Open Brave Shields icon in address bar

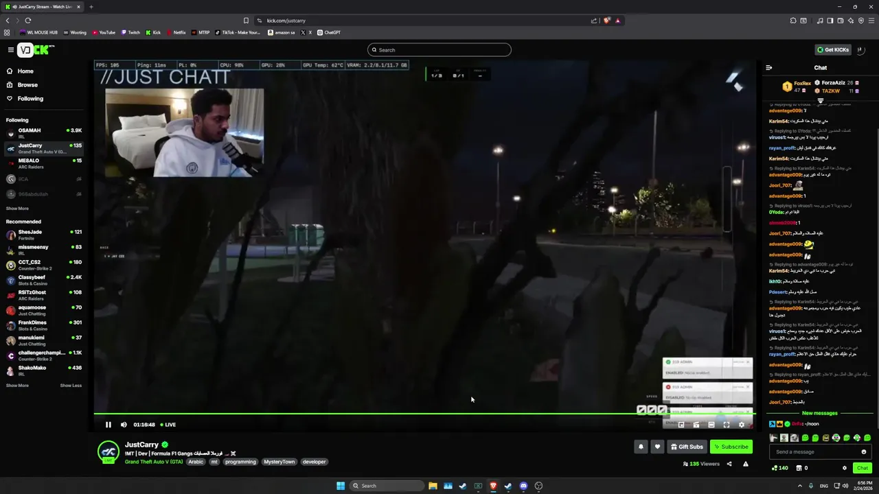[x=606, y=21]
